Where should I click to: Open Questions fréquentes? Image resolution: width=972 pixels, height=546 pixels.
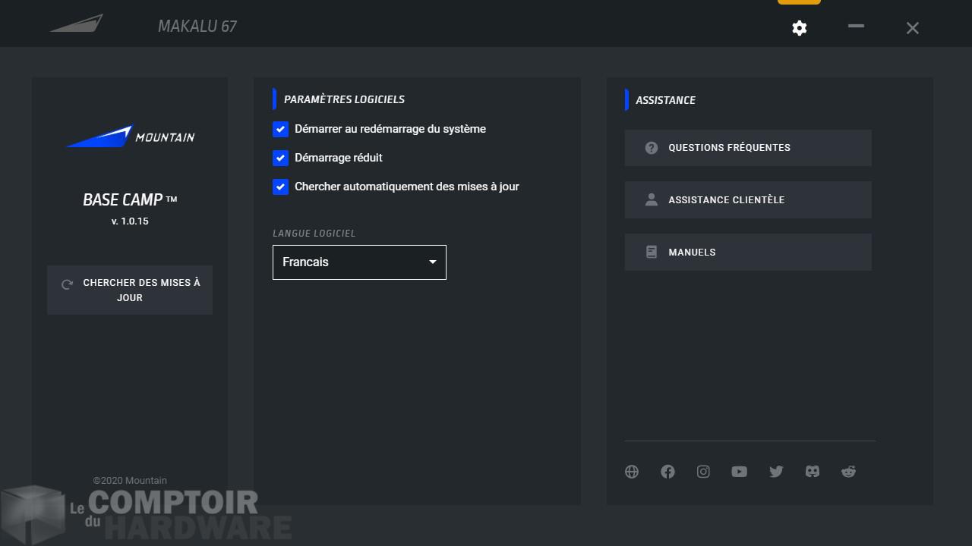pos(747,148)
